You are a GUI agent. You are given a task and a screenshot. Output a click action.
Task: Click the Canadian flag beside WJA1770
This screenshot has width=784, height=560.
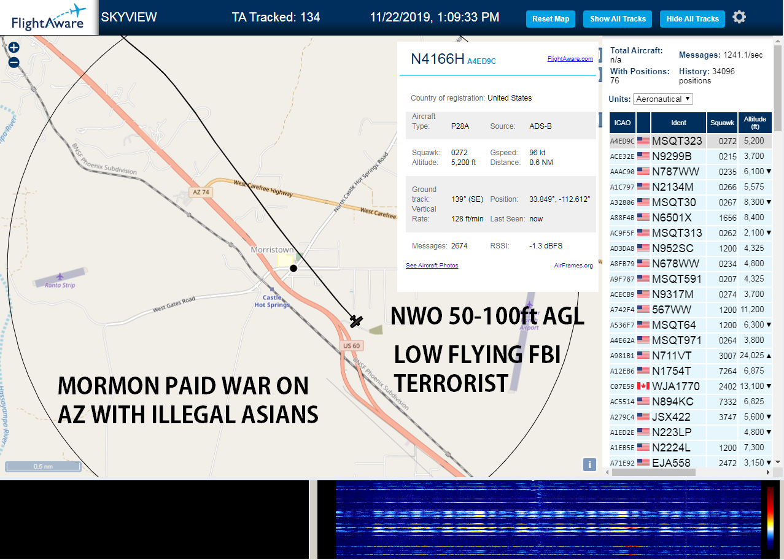643,386
